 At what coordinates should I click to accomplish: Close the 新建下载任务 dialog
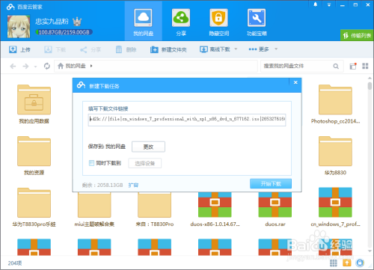click(x=295, y=82)
